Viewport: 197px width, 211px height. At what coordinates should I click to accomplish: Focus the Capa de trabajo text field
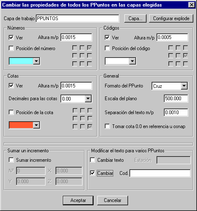pyautogui.click(x=78, y=18)
